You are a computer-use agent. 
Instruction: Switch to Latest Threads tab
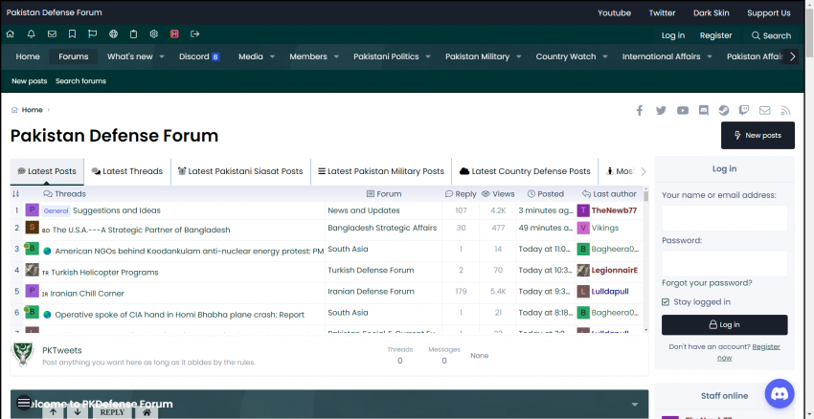click(126, 171)
